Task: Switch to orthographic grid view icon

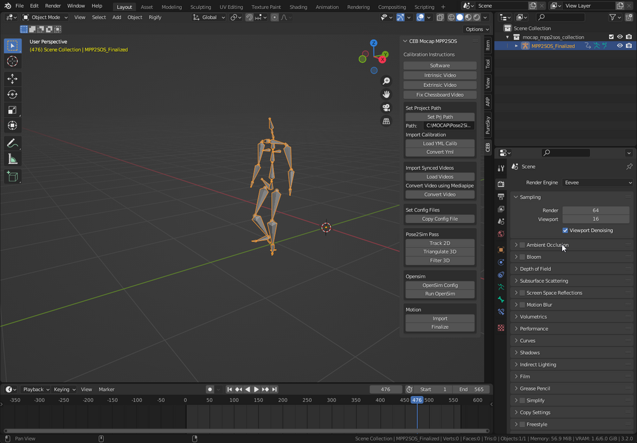Action: point(386,121)
